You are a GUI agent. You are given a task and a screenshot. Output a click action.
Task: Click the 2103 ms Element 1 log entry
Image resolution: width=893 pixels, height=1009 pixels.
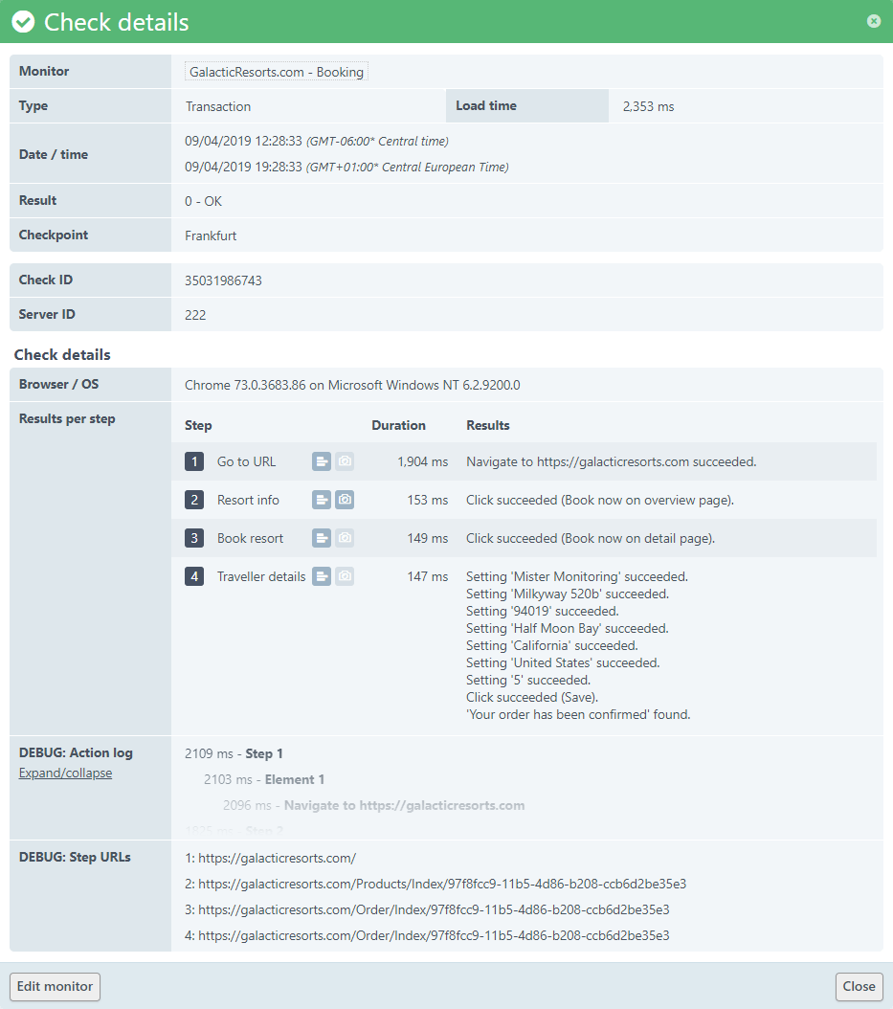tap(264, 780)
